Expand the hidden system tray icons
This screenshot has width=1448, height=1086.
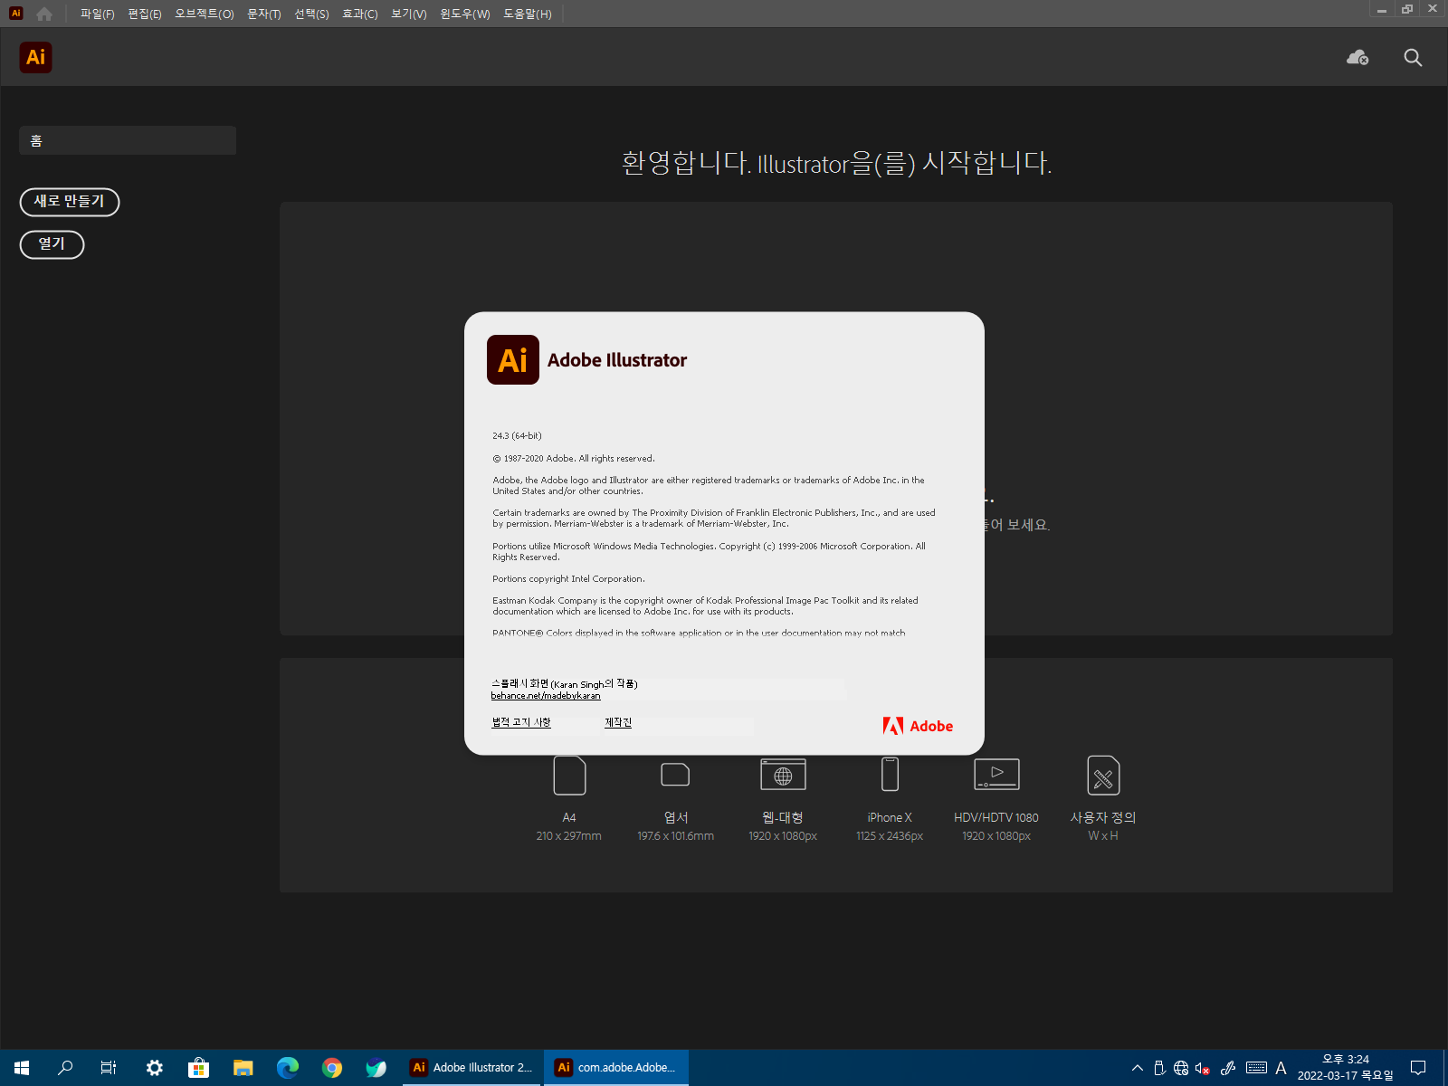1138,1068
